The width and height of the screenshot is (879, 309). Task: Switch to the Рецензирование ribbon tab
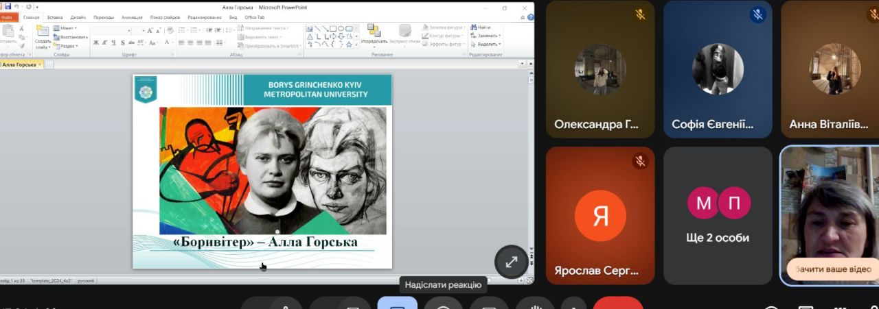tap(204, 17)
